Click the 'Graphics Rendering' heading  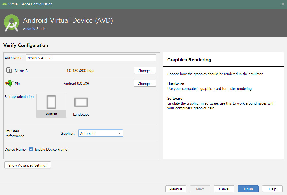189,60
